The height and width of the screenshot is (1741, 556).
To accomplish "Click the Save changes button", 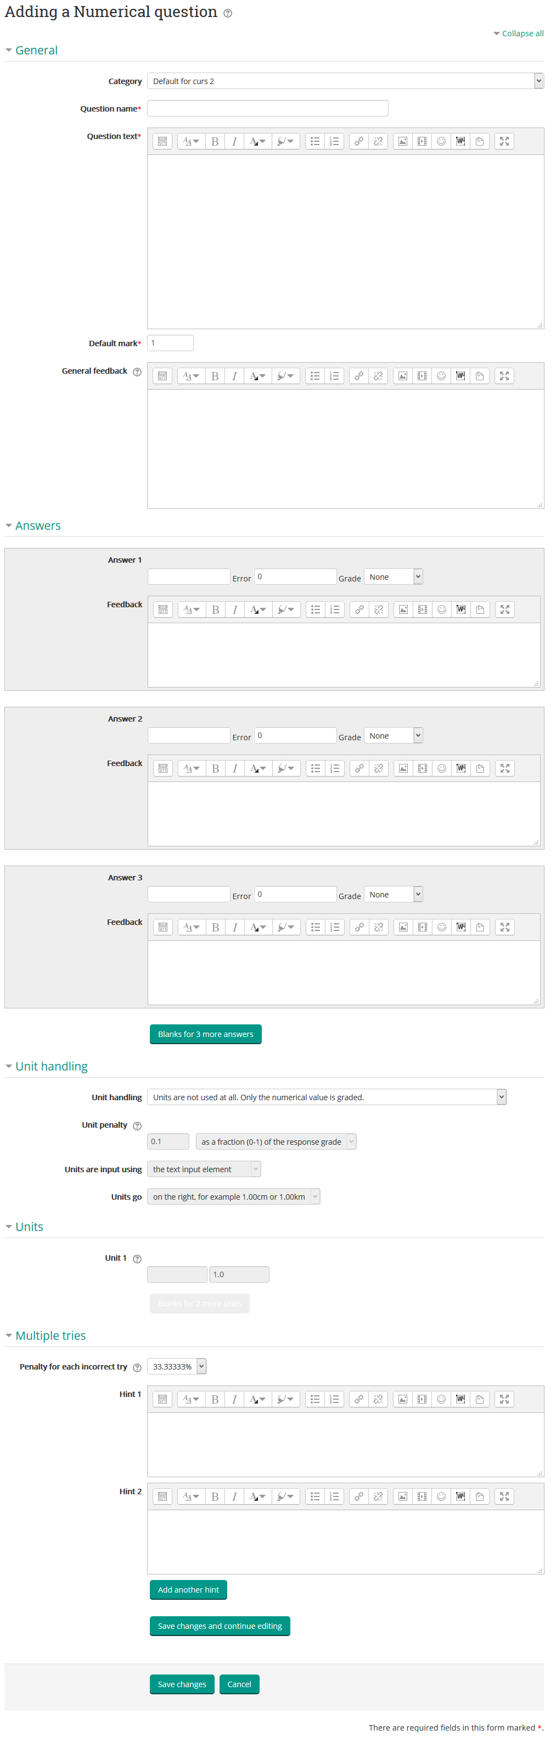I will tap(182, 1684).
